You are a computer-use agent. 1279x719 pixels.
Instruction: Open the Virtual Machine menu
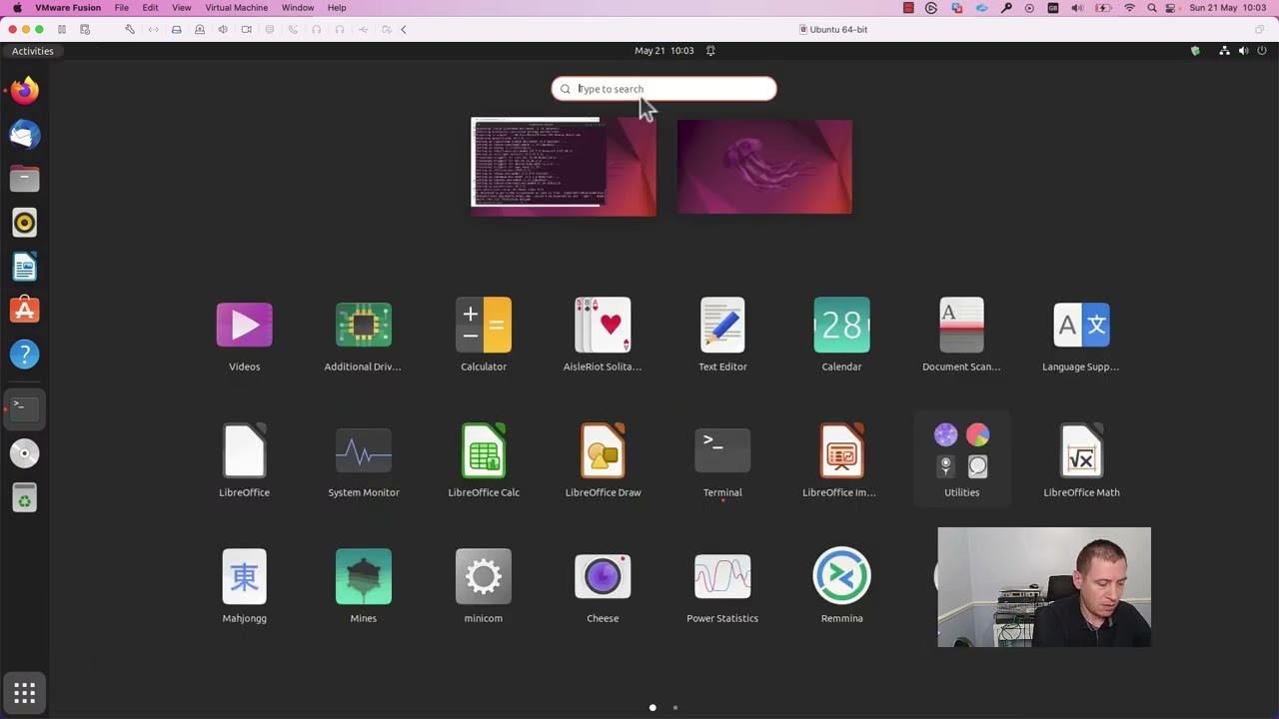click(236, 8)
